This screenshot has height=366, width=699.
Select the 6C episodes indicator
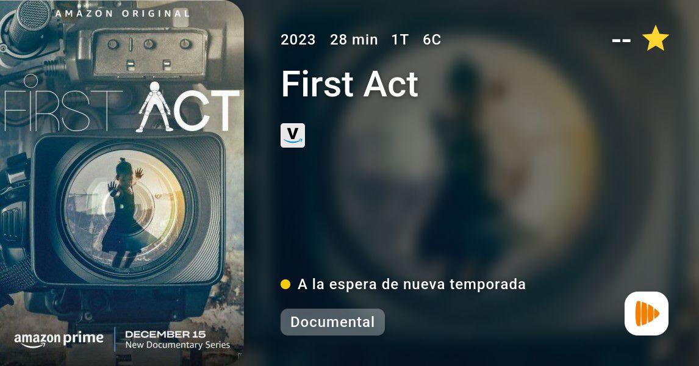[431, 40]
